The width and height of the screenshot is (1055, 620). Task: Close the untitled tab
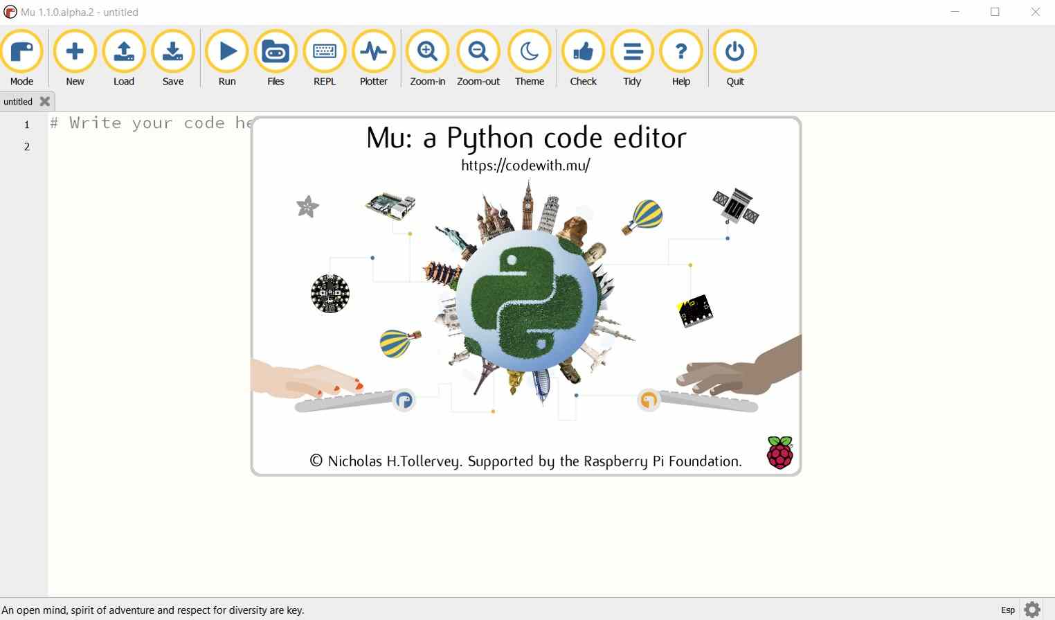[x=45, y=101]
